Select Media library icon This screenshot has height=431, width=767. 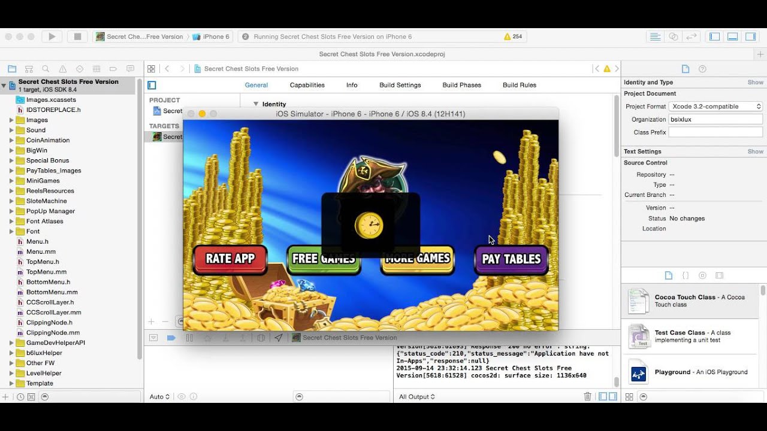[719, 275]
